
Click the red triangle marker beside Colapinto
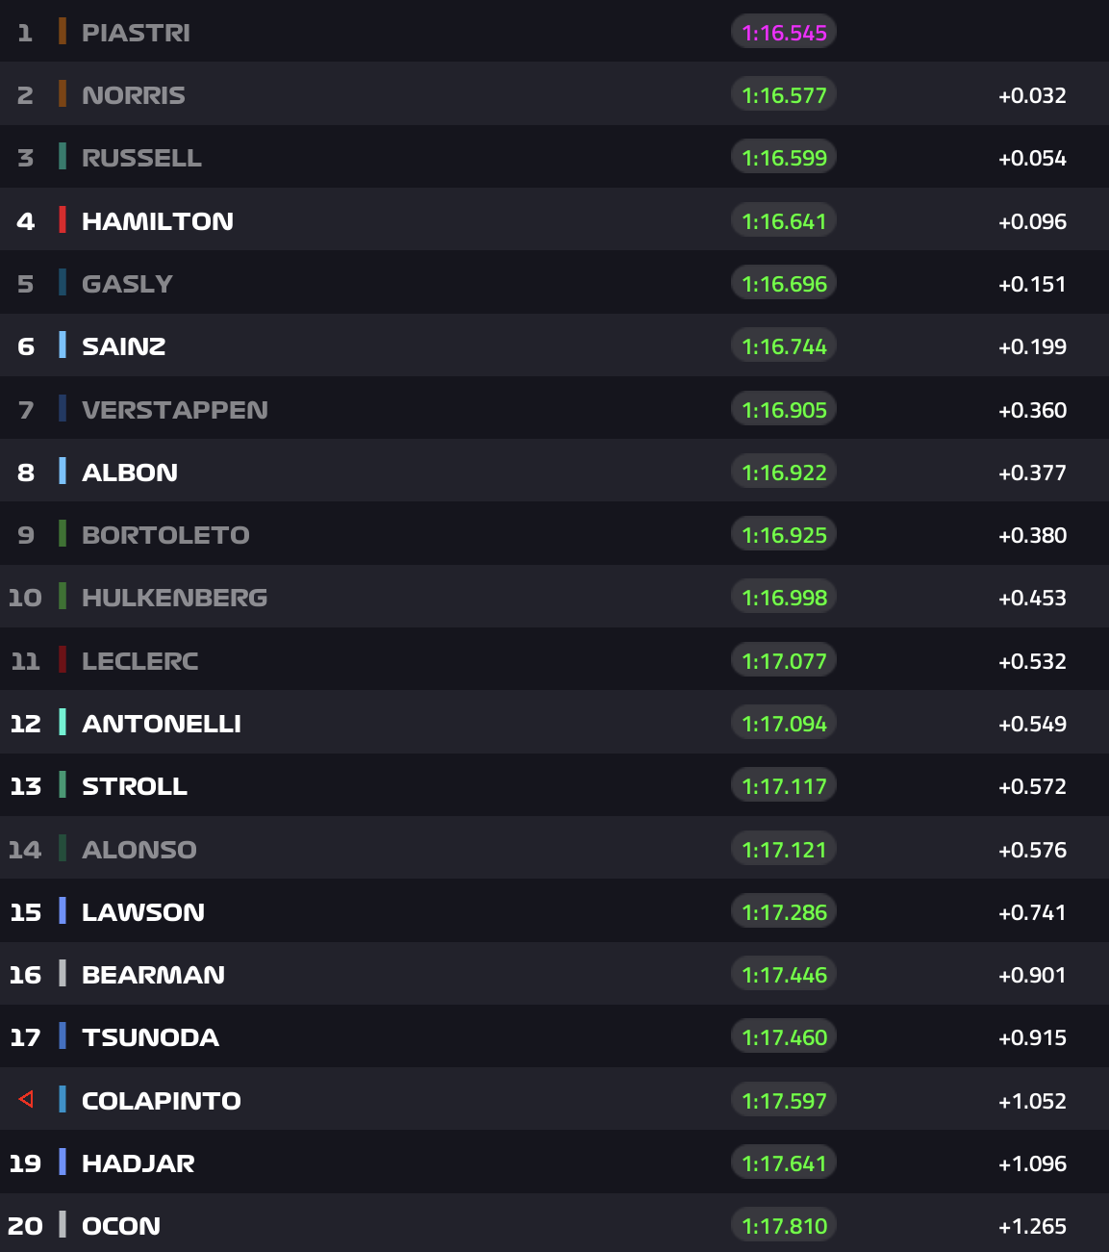click(27, 1099)
